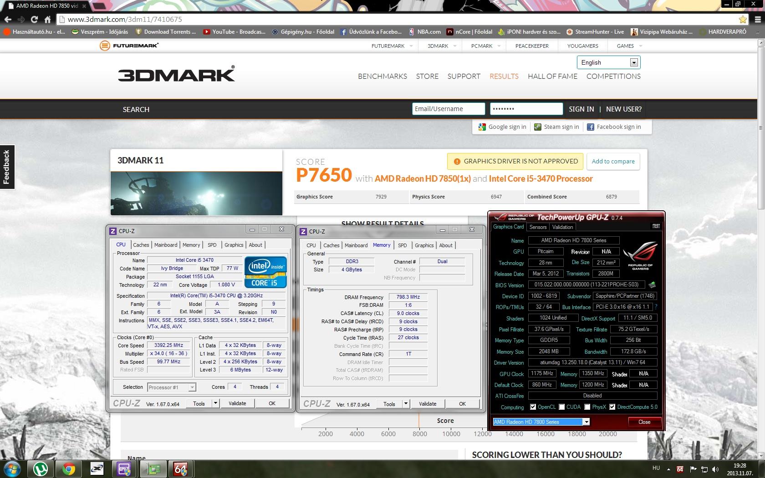The width and height of the screenshot is (765, 478).
Task: Switch to Graphics tab in right CPU-Z window
Action: 424,245
